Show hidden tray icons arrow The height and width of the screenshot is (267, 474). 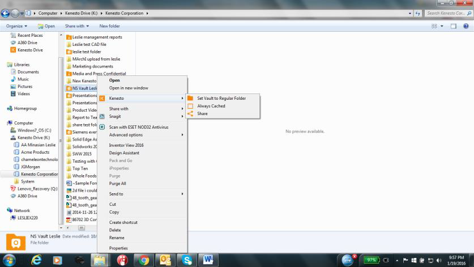coord(397,260)
